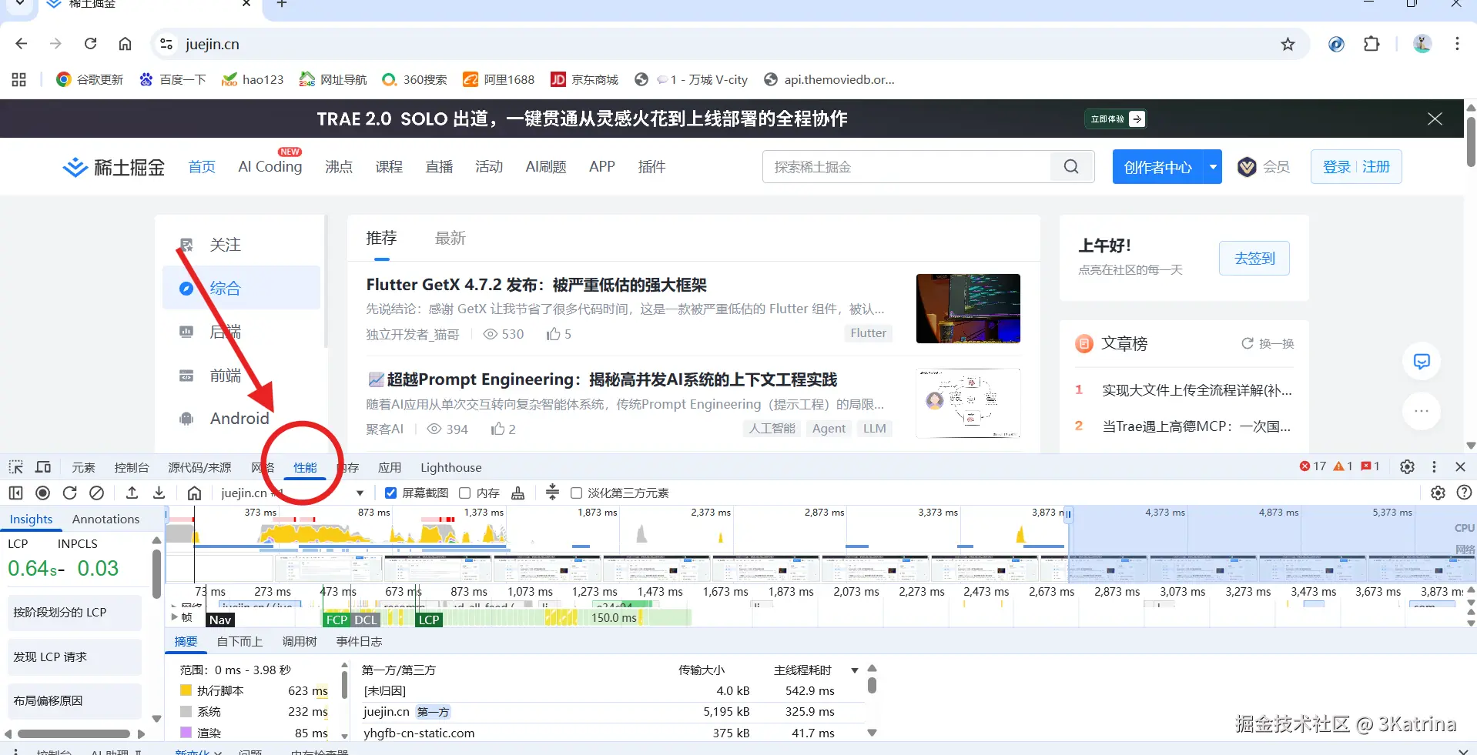Click the search magnifier on Juejin
The image size is (1477, 755).
pyautogui.click(x=1071, y=167)
